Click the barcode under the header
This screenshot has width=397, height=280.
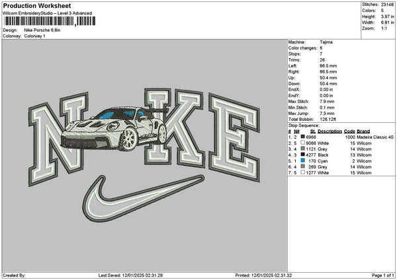[50, 21]
